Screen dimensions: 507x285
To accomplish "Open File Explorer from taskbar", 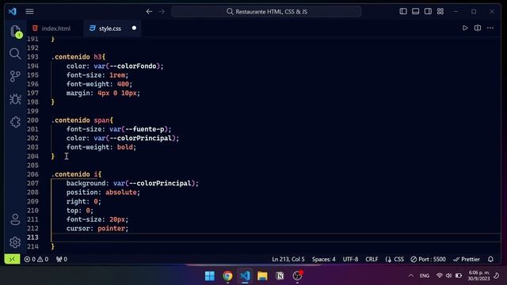I will 262,275.
